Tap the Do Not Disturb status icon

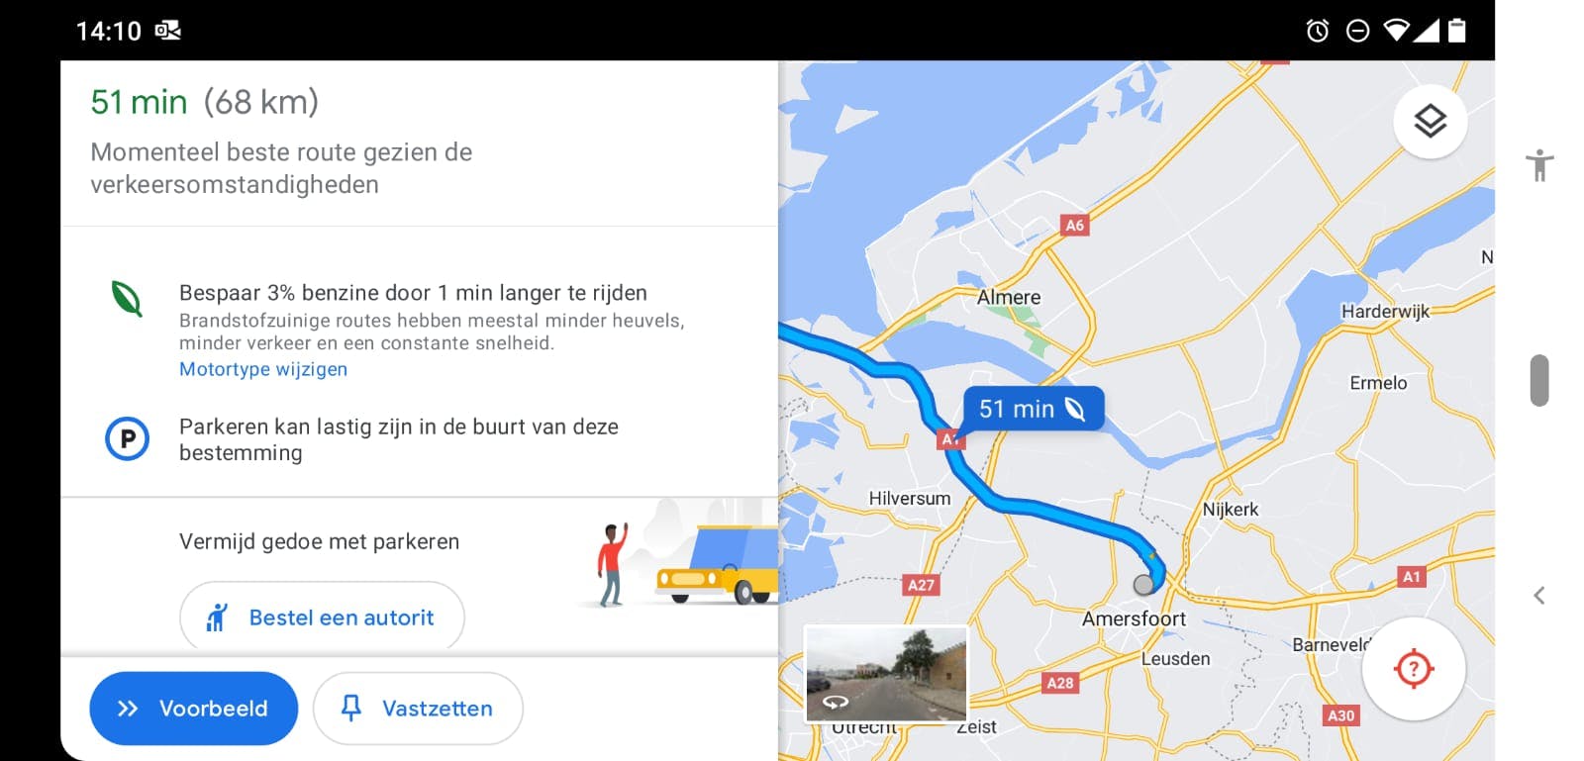pyautogui.click(x=1358, y=31)
